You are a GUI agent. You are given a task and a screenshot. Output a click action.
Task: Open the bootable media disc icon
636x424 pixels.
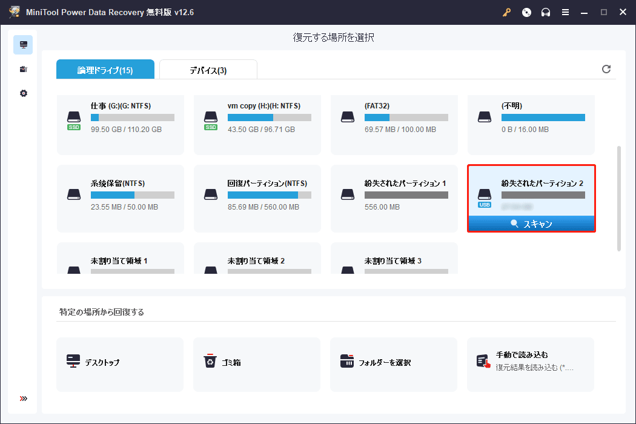pos(526,12)
